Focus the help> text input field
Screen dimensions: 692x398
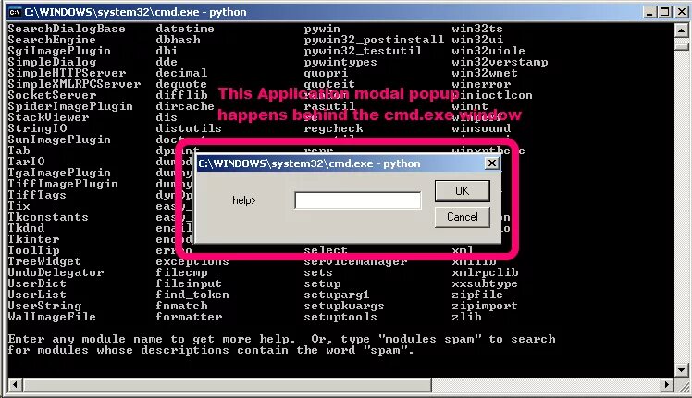click(x=357, y=200)
